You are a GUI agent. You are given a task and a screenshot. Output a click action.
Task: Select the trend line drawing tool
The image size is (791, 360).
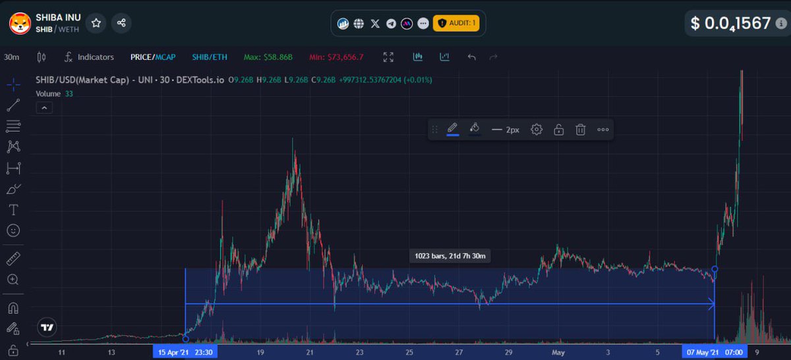click(x=13, y=105)
